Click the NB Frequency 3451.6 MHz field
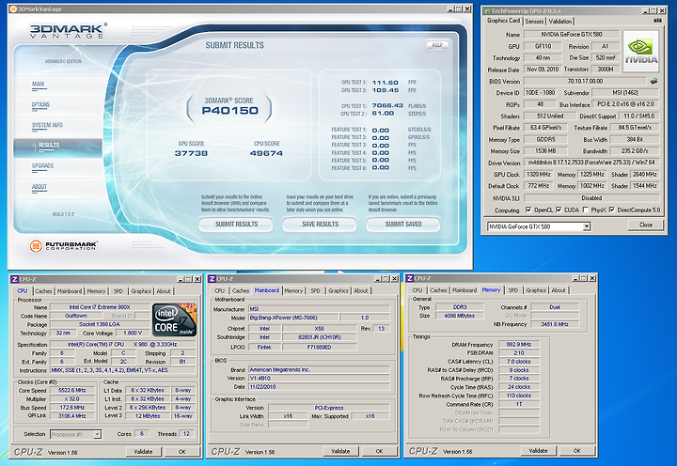 (x=555, y=324)
